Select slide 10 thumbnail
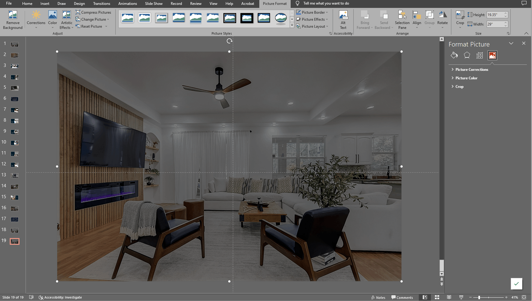 [x=15, y=143]
